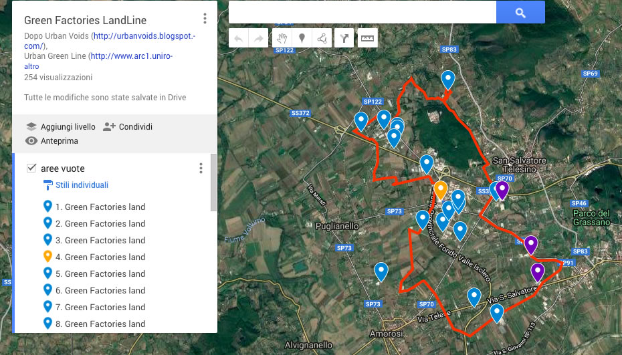Screen dimensions: 622x355
Task: Open the urbanvoids.blogspot.com link
Action: [x=143, y=35]
